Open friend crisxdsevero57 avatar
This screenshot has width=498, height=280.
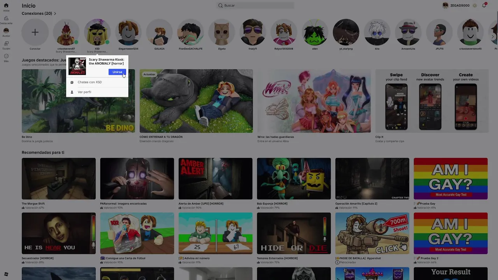tap(66, 32)
